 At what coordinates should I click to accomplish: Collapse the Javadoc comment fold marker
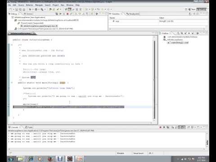12,45
